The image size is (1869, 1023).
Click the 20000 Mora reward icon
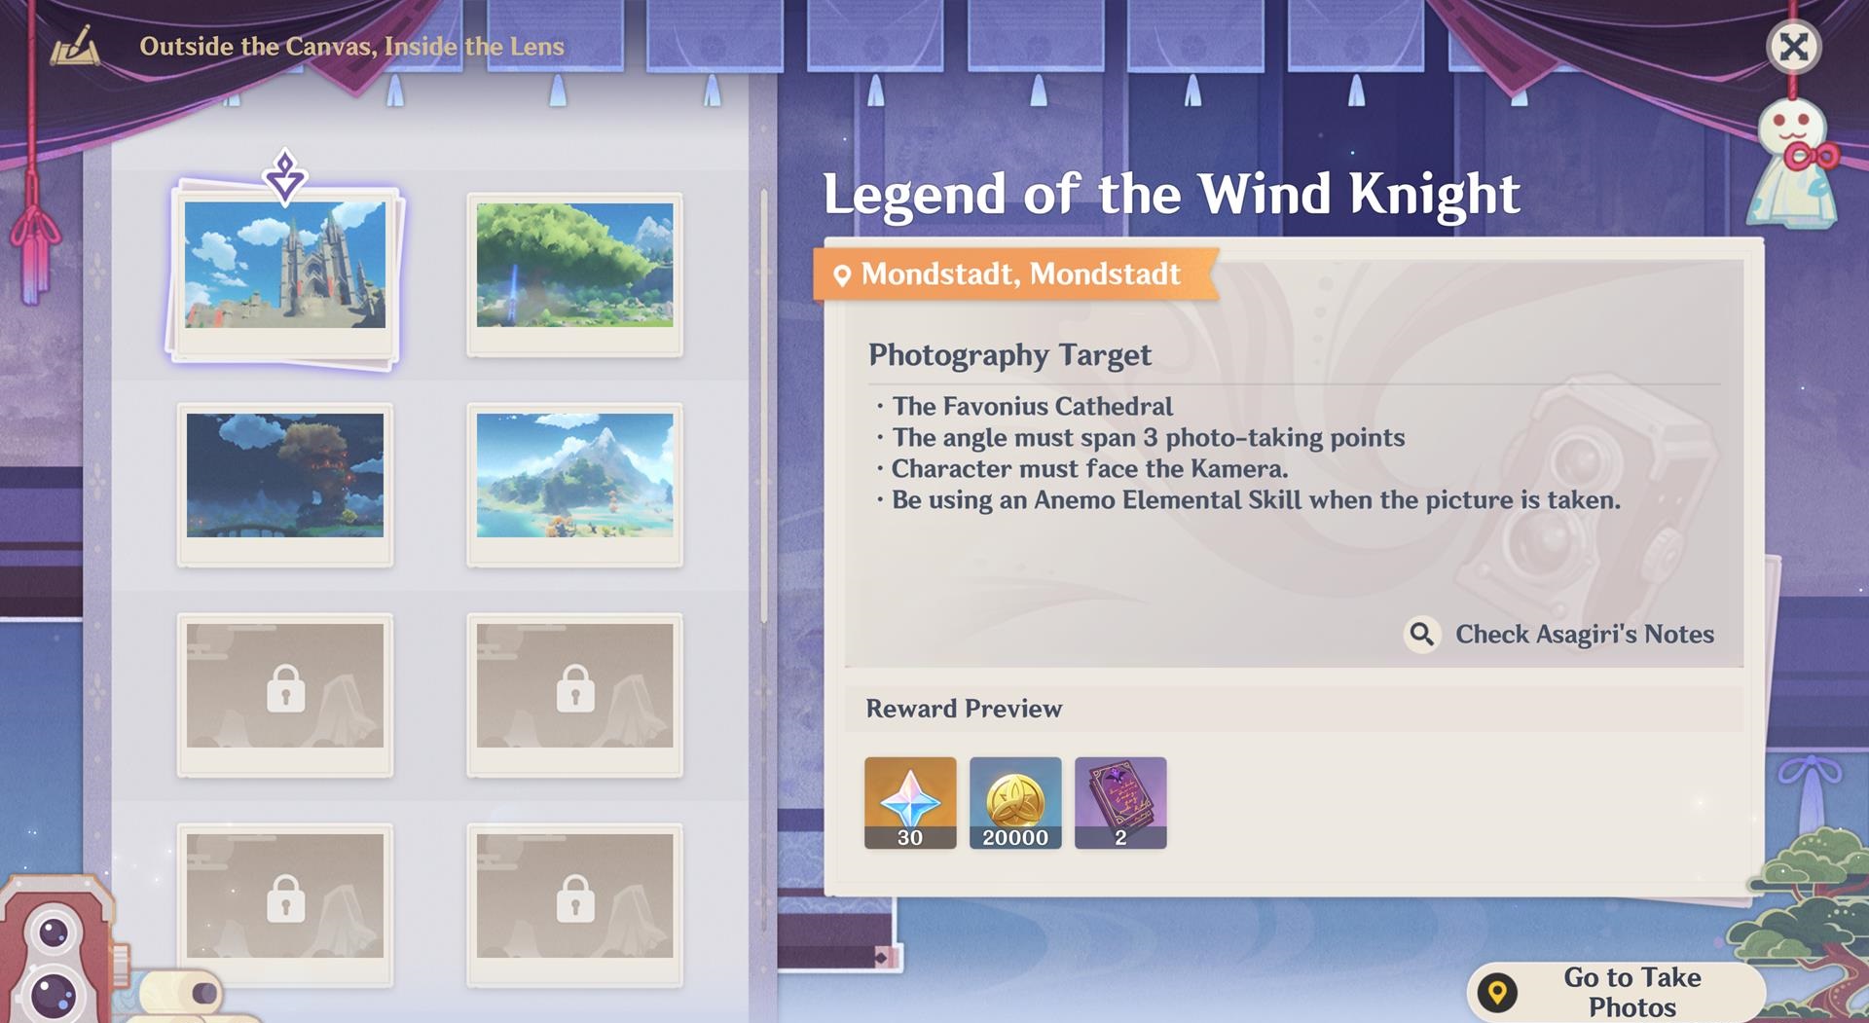pos(1015,803)
